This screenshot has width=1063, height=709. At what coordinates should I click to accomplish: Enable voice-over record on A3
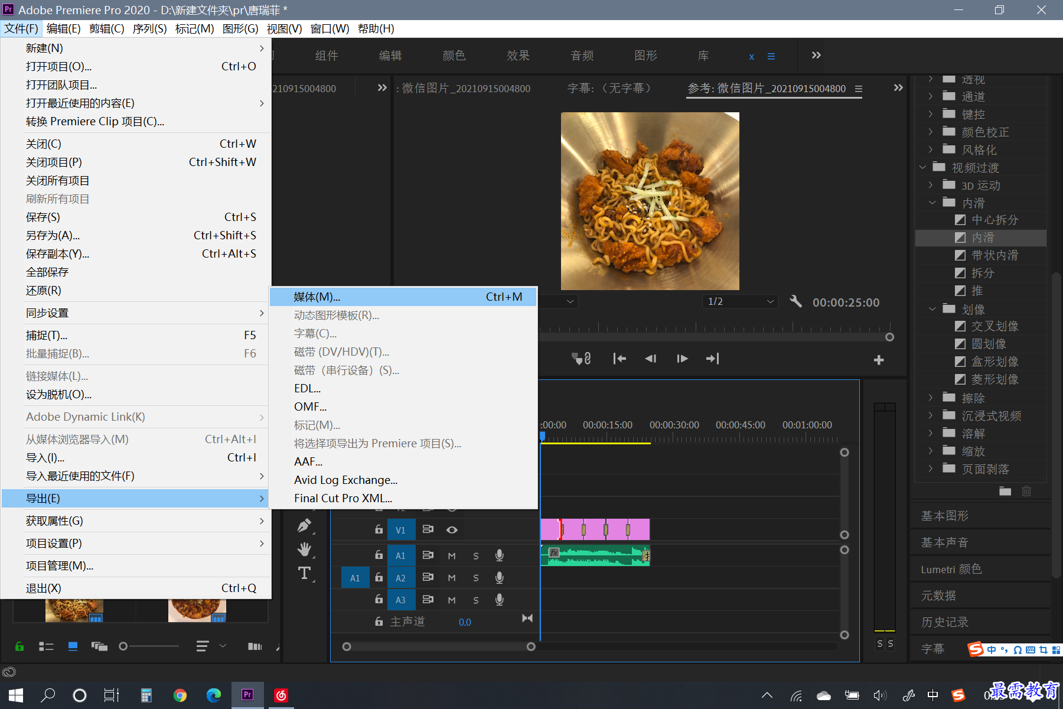pyautogui.click(x=500, y=600)
